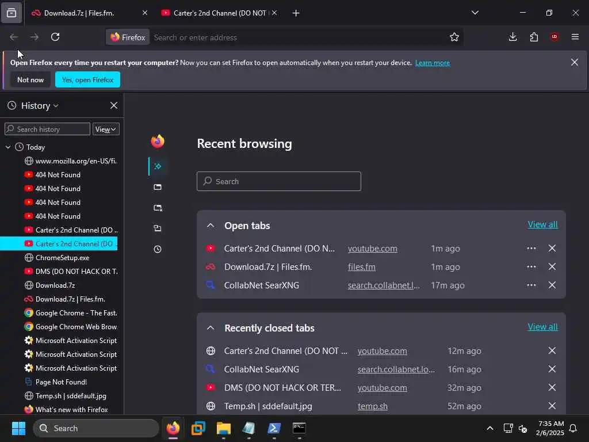589x442 pixels.
Task: Close the Carter's 2nd Channel open tab row
Action: click(552, 248)
